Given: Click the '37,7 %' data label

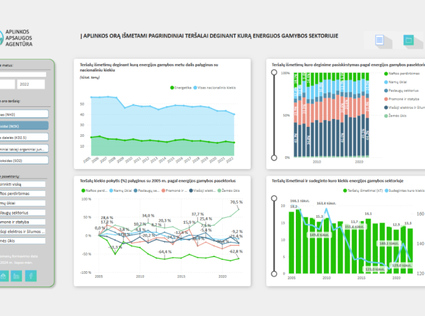Looking at the screenshot, I should pyautogui.click(x=197, y=214).
